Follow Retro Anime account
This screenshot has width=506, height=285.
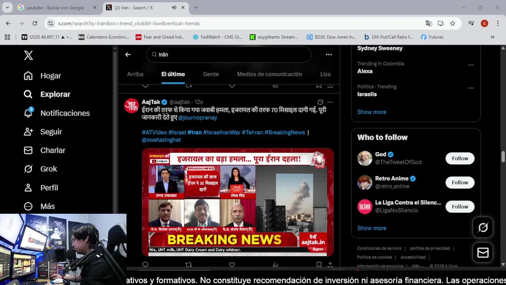click(x=460, y=182)
